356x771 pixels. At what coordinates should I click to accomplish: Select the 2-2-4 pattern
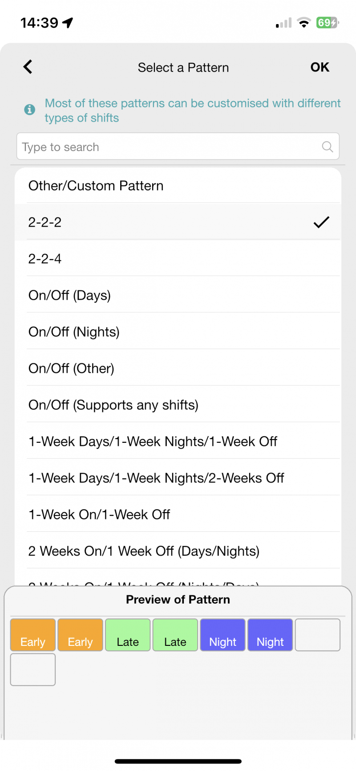click(x=178, y=258)
